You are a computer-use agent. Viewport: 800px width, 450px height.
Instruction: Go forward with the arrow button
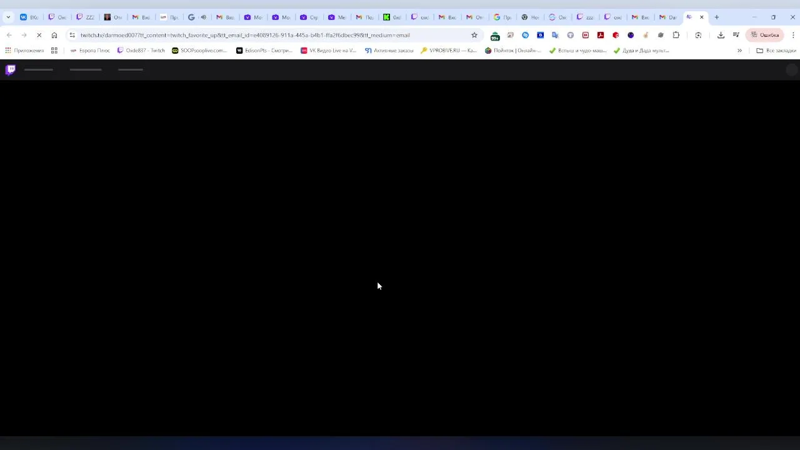pyautogui.click(x=24, y=35)
